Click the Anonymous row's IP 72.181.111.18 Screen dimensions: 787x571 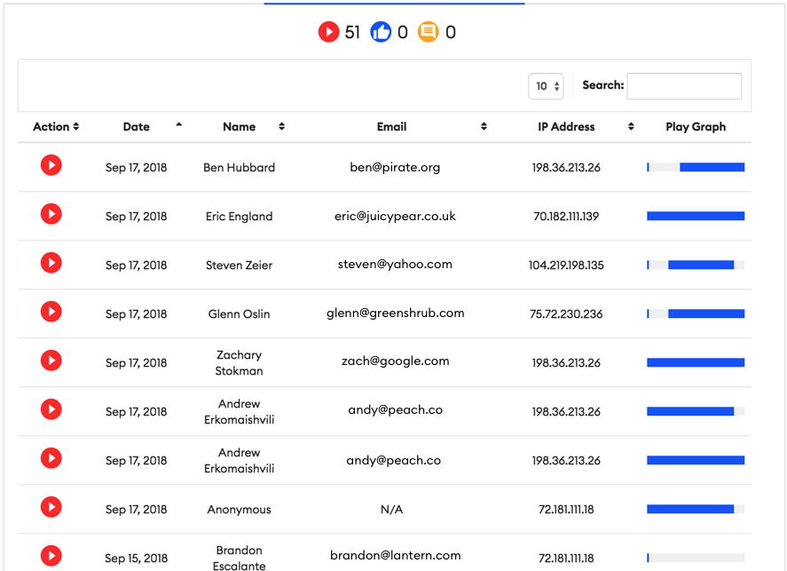(x=566, y=509)
